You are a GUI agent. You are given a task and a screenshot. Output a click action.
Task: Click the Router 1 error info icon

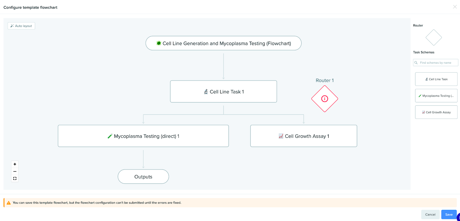tap(325, 99)
